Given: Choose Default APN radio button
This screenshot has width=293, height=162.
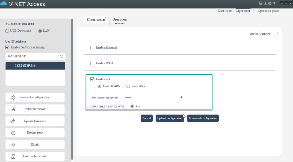Looking at the screenshot, I should [x=100, y=86].
